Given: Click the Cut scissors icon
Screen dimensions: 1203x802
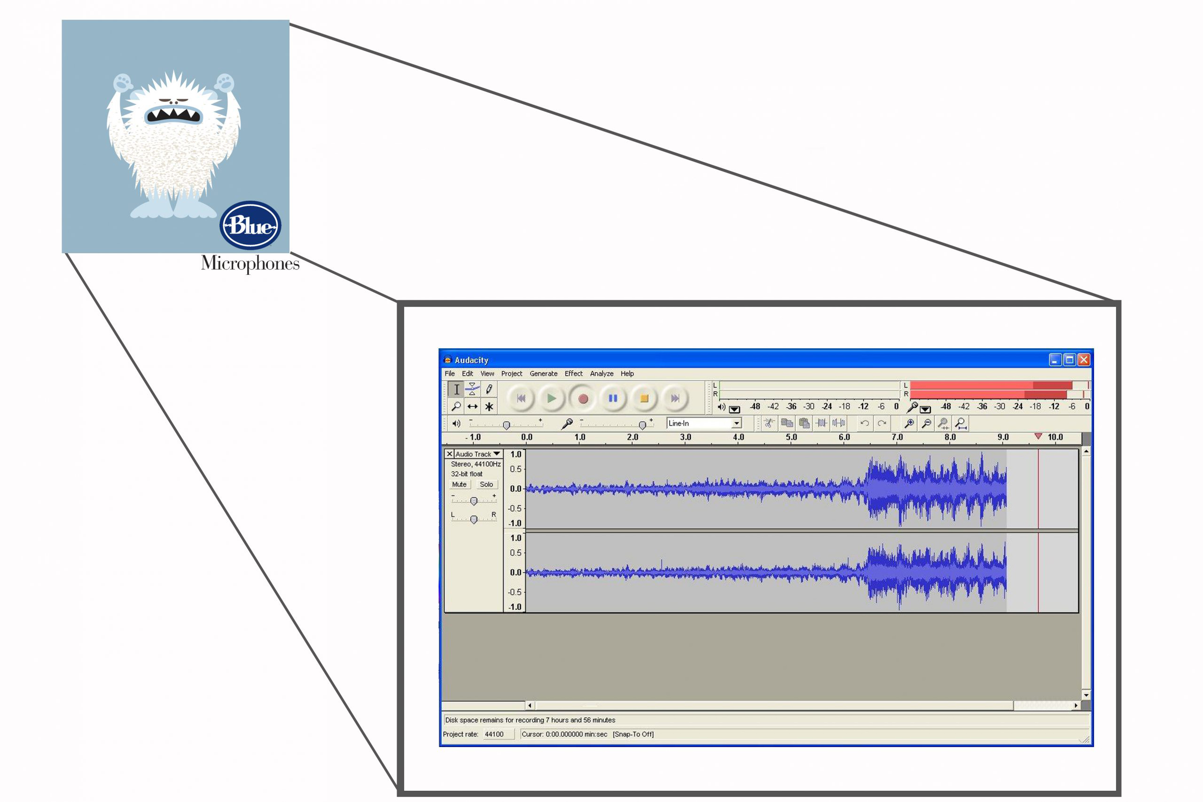Looking at the screenshot, I should [769, 423].
